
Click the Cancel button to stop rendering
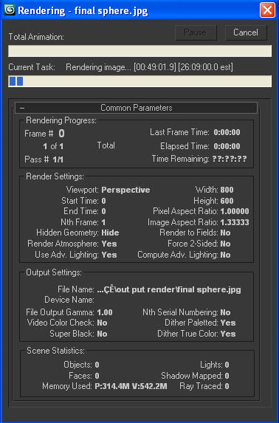(x=246, y=32)
